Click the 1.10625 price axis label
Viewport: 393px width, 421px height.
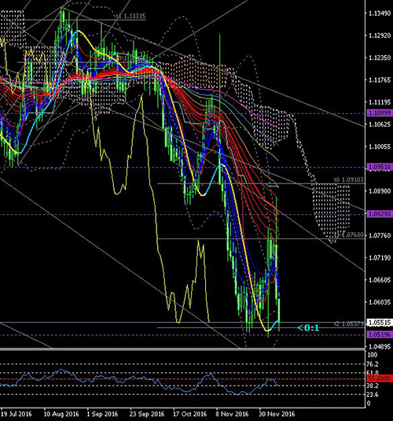click(x=380, y=124)
